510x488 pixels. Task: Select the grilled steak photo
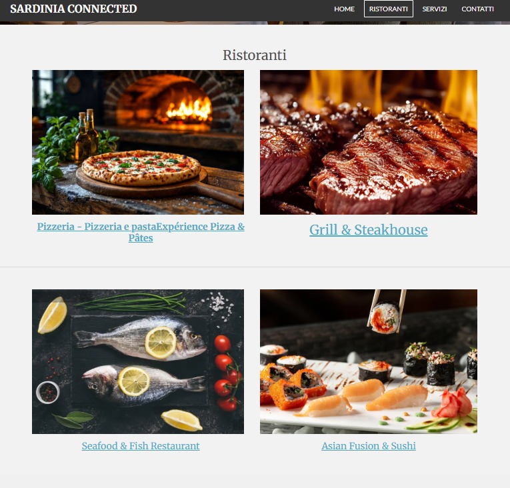(x=369, y=142)
